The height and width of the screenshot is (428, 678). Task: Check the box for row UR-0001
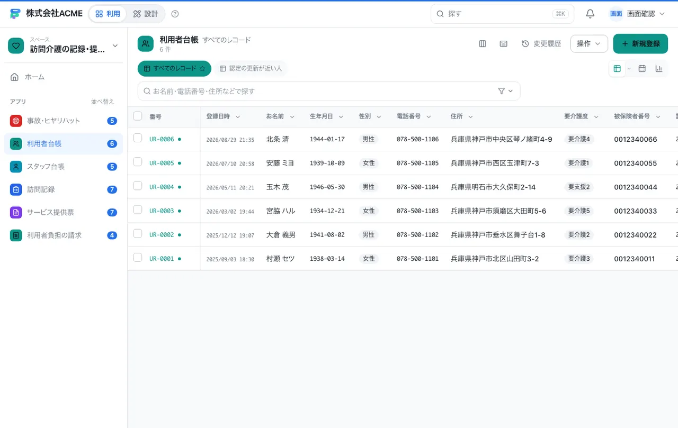point(138,258)
